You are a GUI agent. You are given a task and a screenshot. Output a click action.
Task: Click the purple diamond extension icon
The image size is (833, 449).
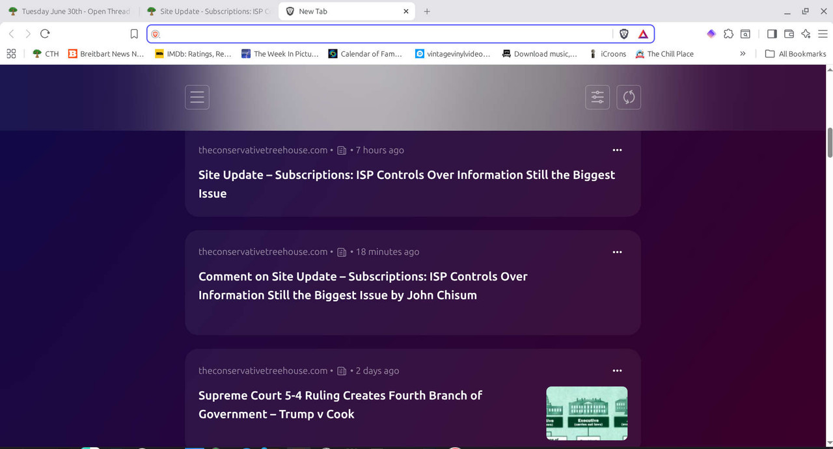pyautogui.click(x=711, y=34)
